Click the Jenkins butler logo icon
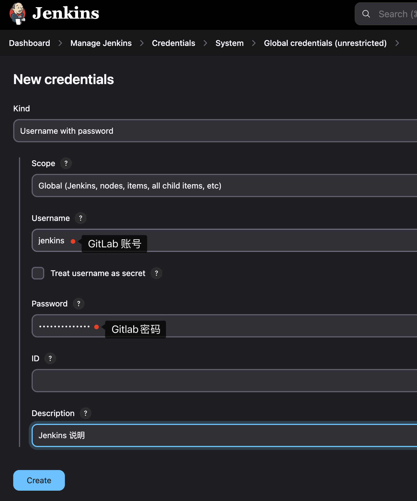This screenshot has width=417, height=501. 18,13
